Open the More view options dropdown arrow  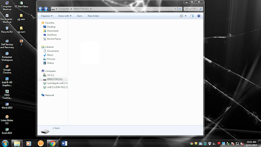186,16
